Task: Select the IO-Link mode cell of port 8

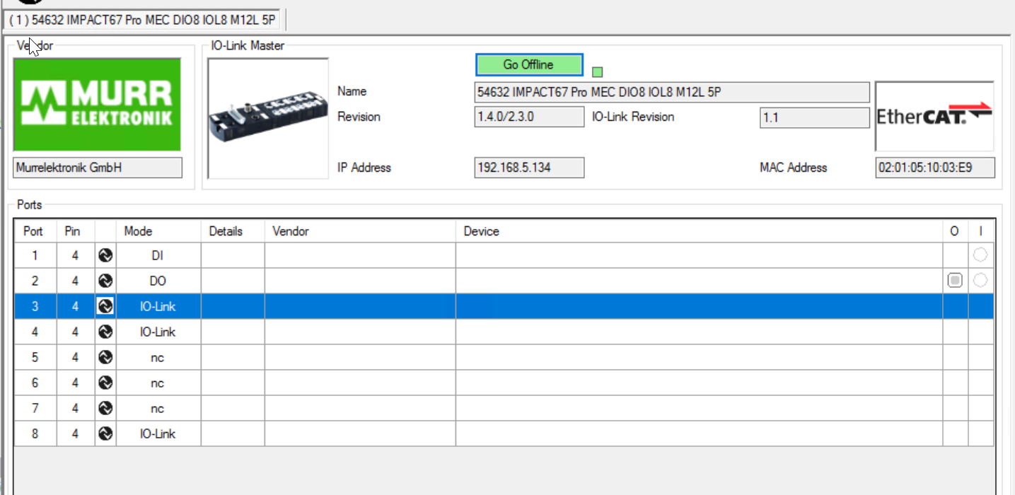Action: pos(158,433)
